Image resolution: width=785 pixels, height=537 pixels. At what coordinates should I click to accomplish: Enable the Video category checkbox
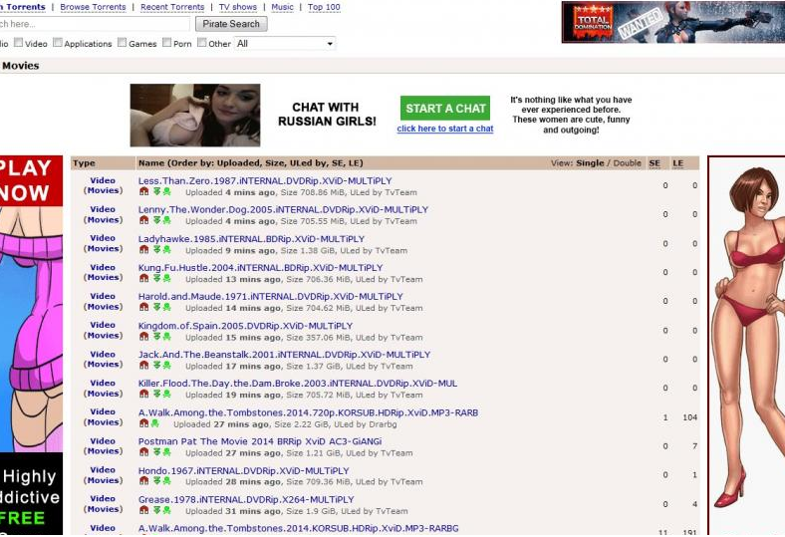[18, 43]
